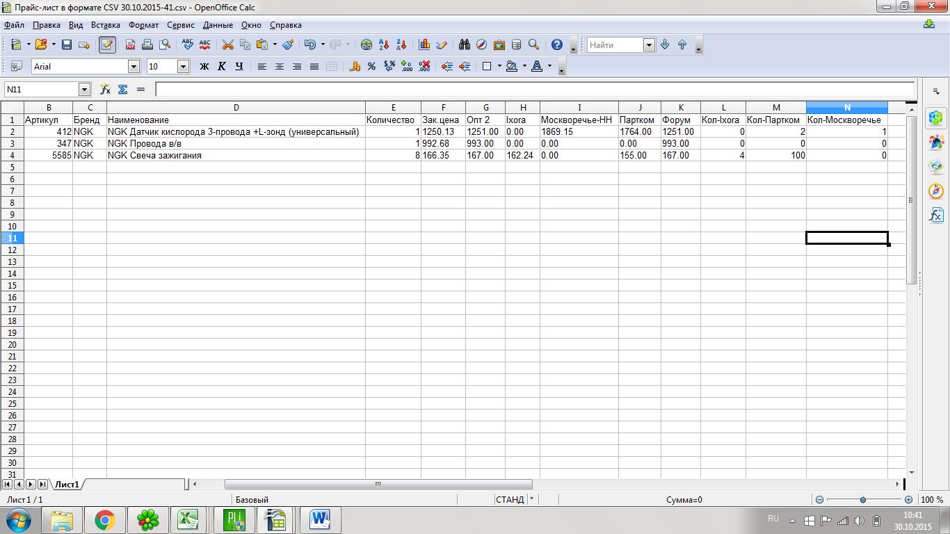Run the Spelling check tool
This screenshot has height=534, width=950.
click(187, 44)
